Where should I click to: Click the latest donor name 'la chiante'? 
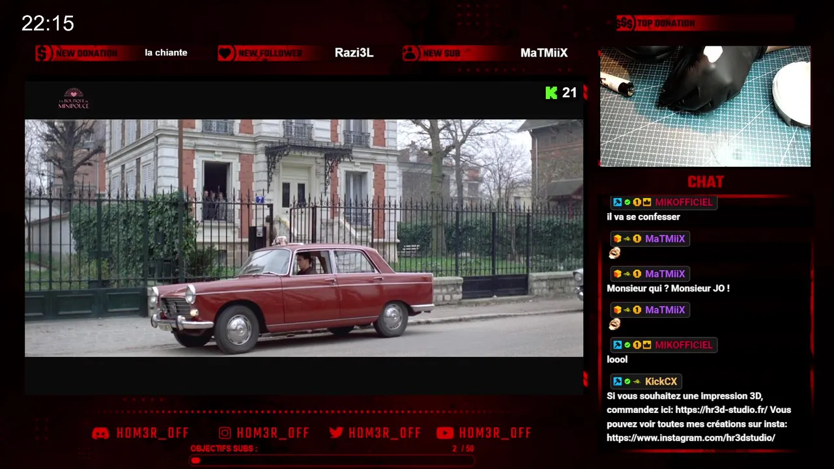pos(166,53)
